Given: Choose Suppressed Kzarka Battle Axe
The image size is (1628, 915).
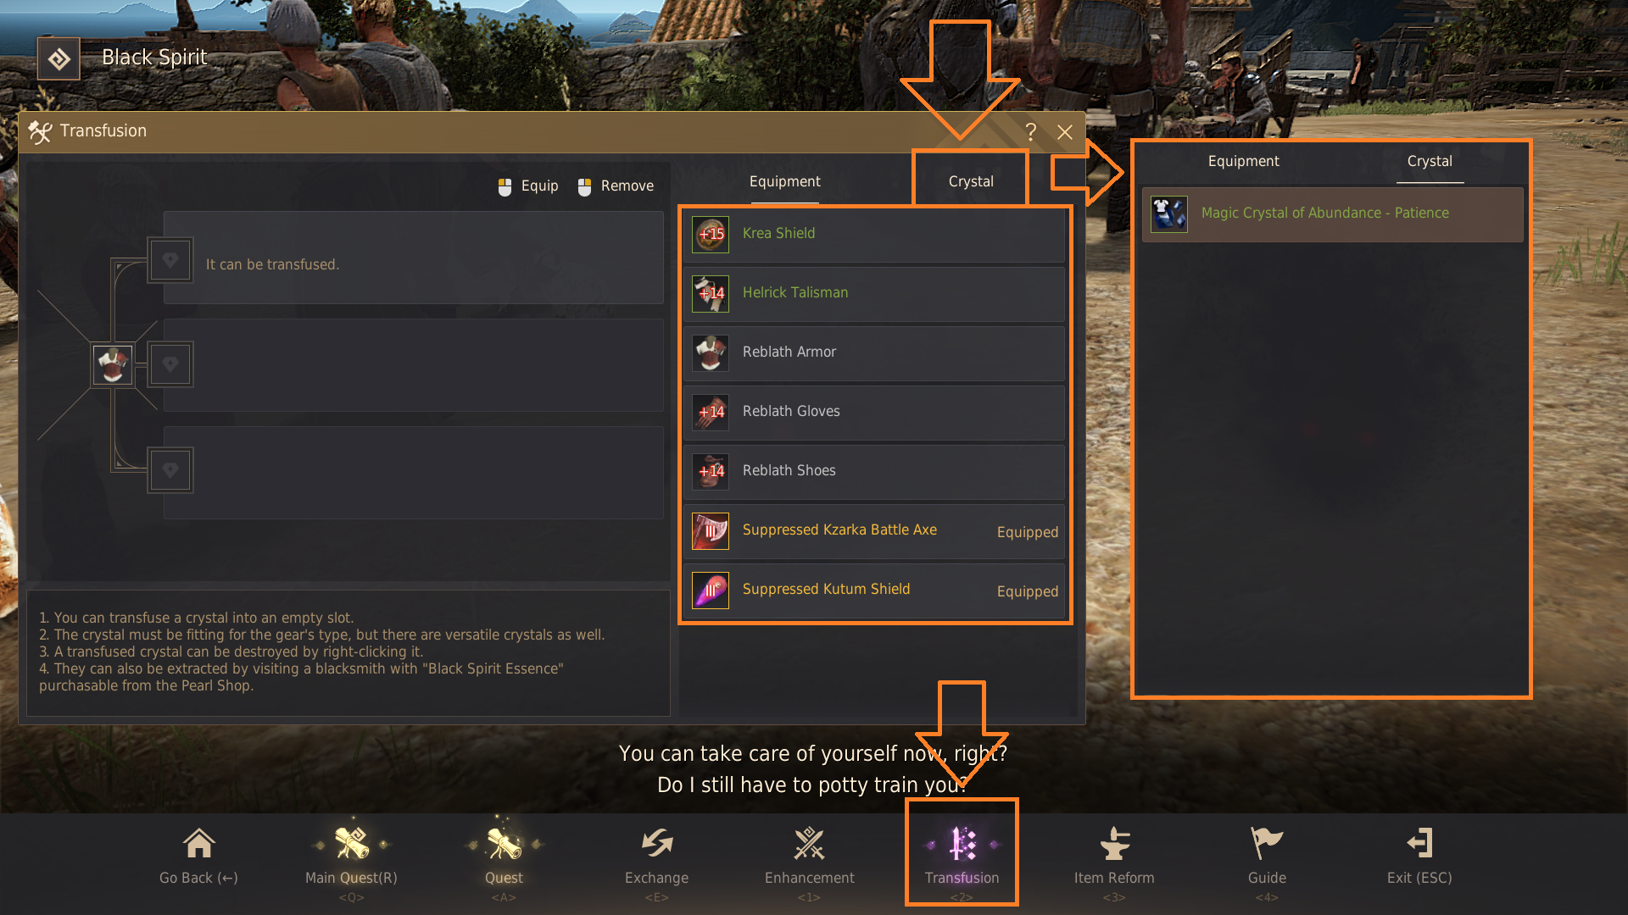Looking at the screenshot, I should (x=873, y=530).
